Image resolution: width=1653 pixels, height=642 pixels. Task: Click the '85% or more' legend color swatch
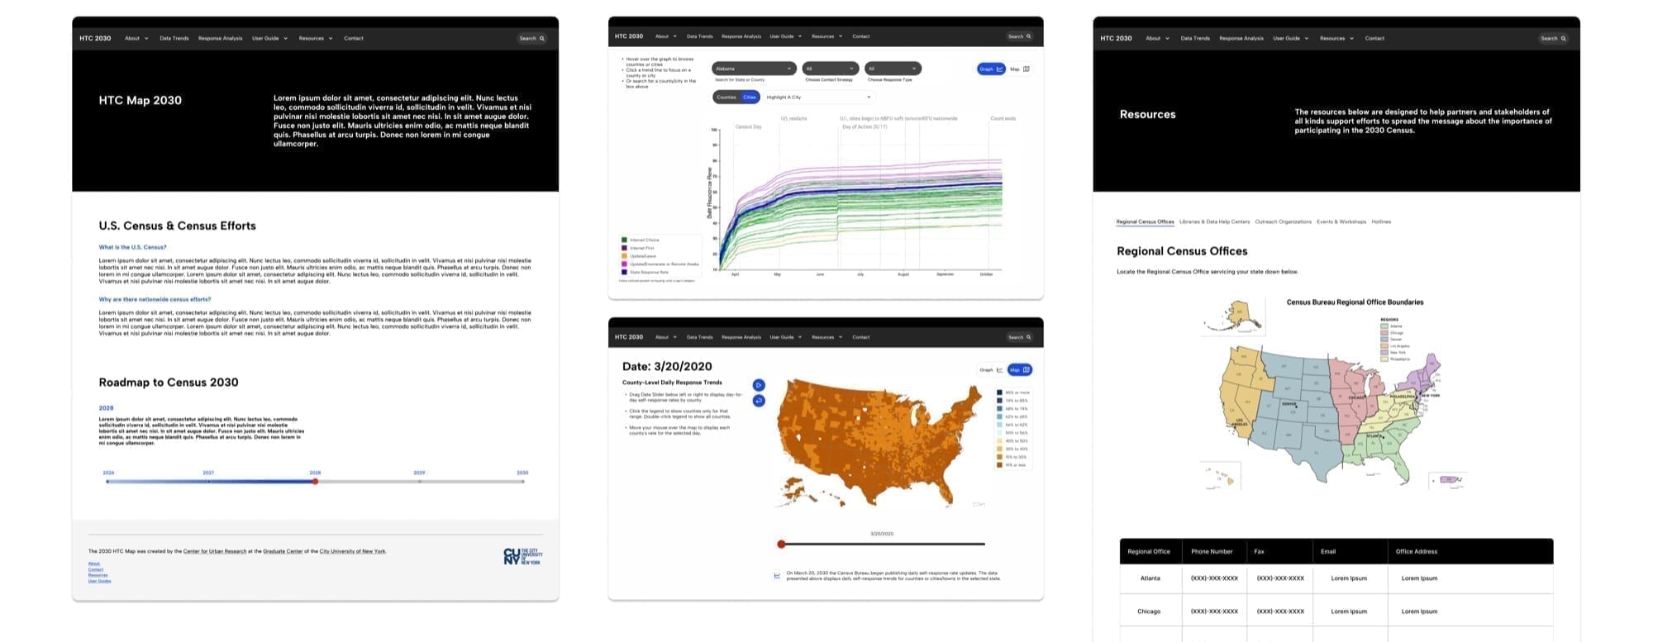point(999,392)
